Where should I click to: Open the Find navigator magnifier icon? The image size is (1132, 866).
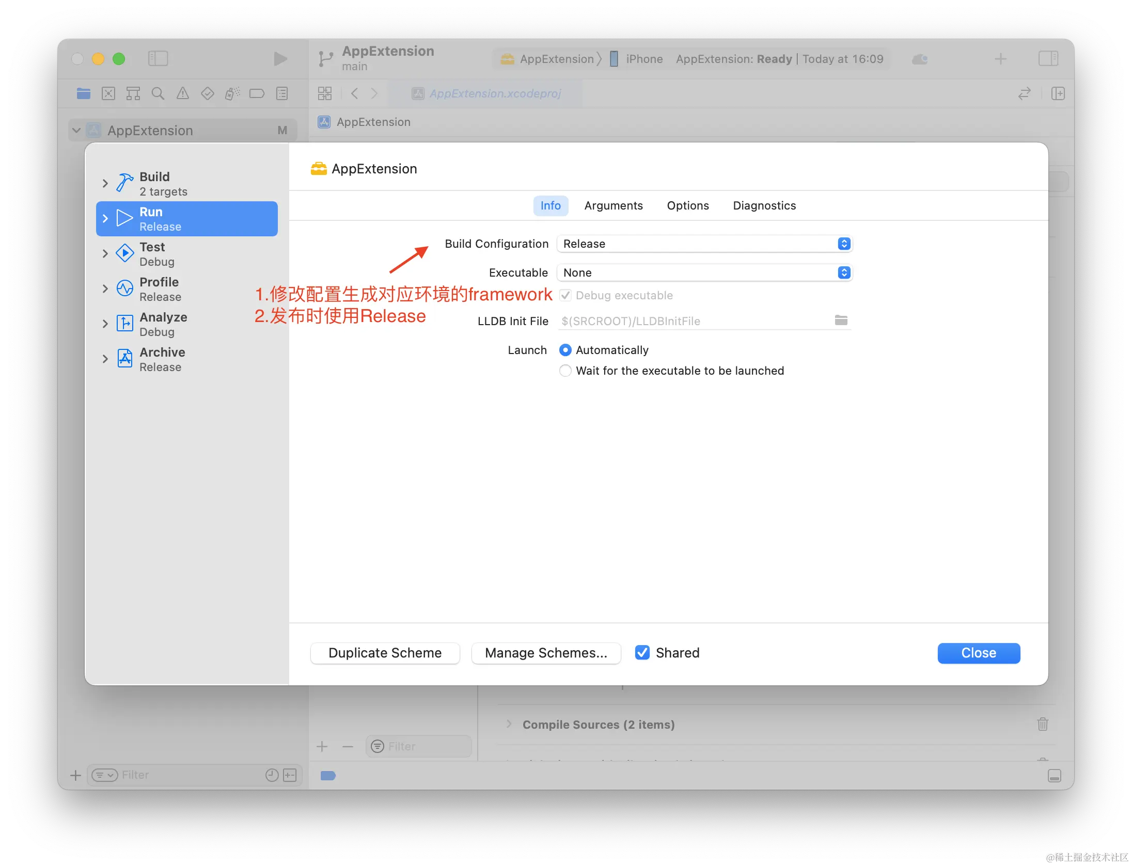(158, 93)
